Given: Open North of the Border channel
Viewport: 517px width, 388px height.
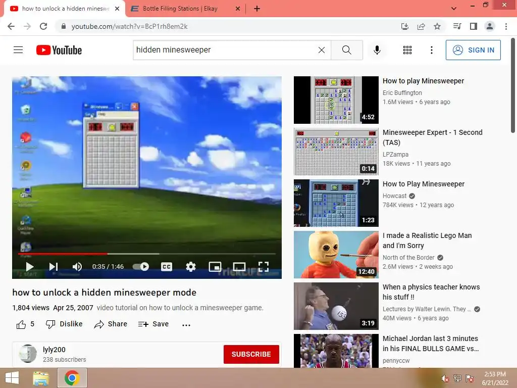Looking at the screenshot, I should (x=408, y=257).
